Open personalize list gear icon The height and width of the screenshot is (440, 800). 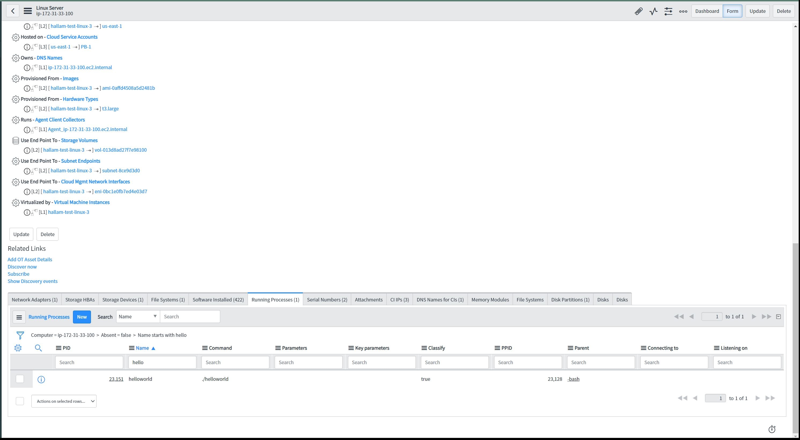coord(18,348)
